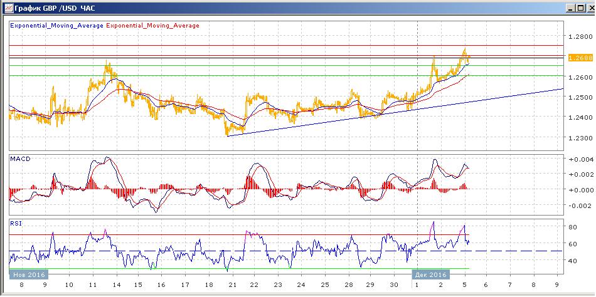Select the RSI indicator panel label
The width and height of the screenshot is (596, 297).
point(16,223)
